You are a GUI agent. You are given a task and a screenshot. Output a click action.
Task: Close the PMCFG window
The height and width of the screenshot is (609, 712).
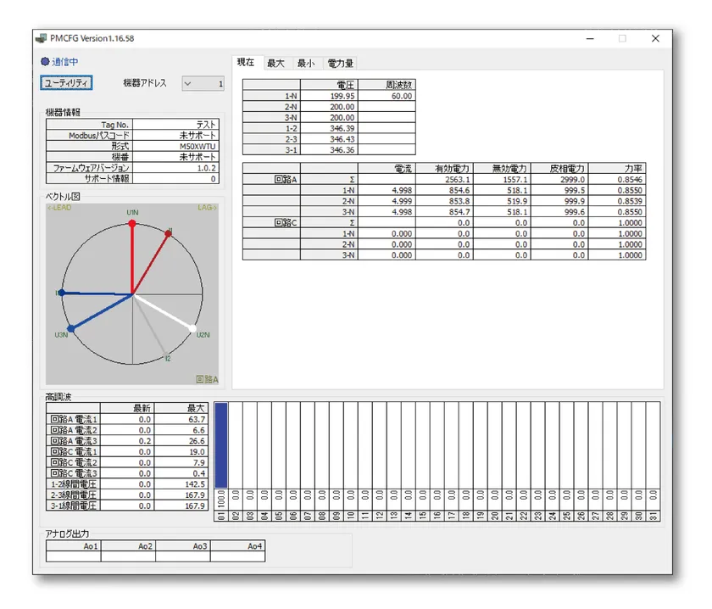[655, 38]
